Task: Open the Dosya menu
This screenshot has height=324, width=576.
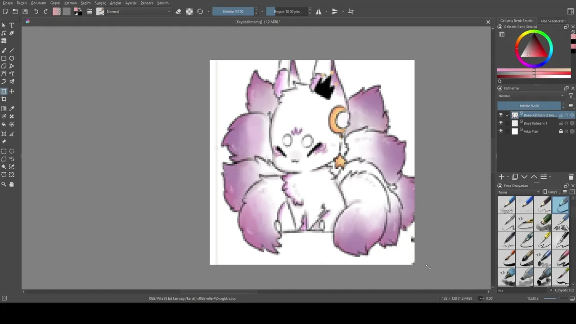Action: coord(8,3)
